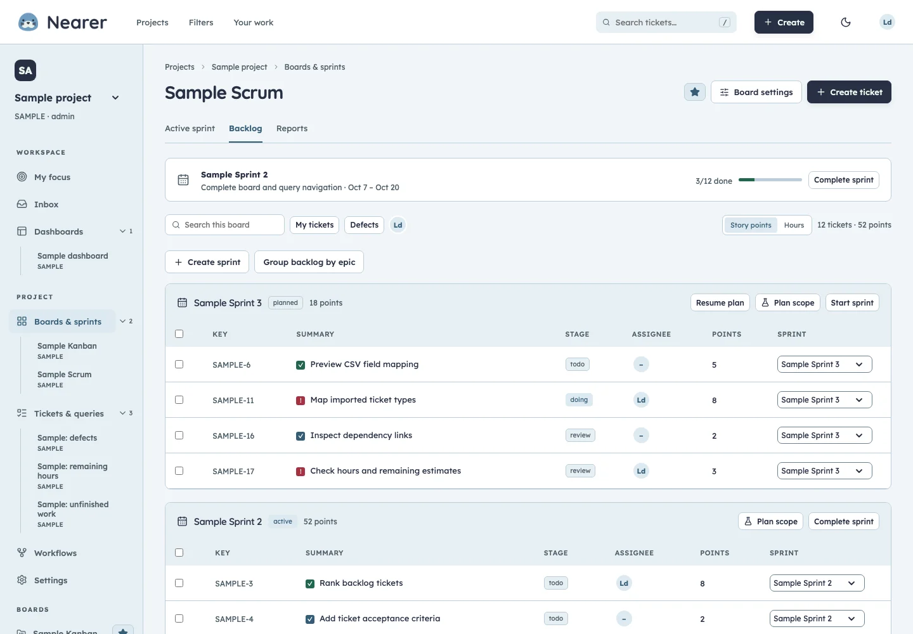Click the Nearer seal logo icon
Image resolution: width=913 pixels, height=634 pixels.
coord(28,22)
